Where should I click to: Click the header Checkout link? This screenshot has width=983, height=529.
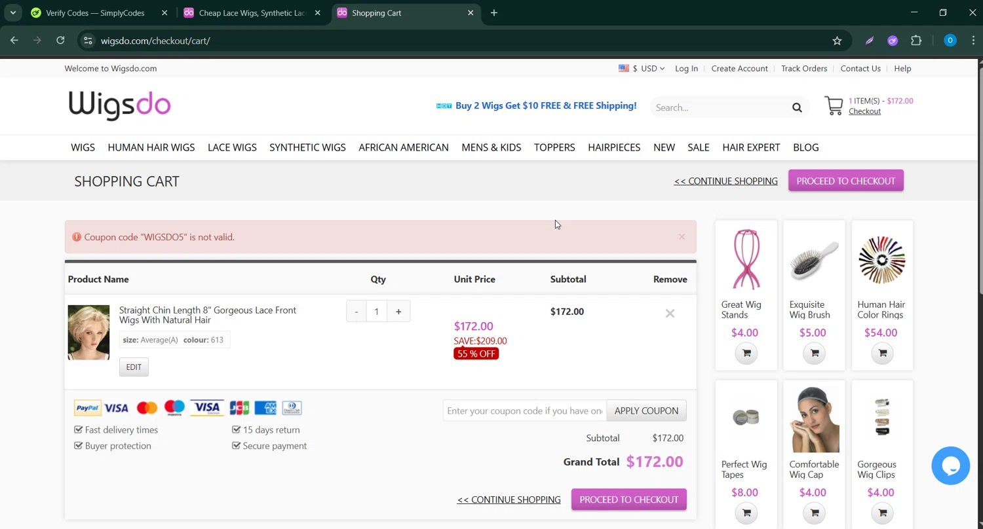coord(864,111)
